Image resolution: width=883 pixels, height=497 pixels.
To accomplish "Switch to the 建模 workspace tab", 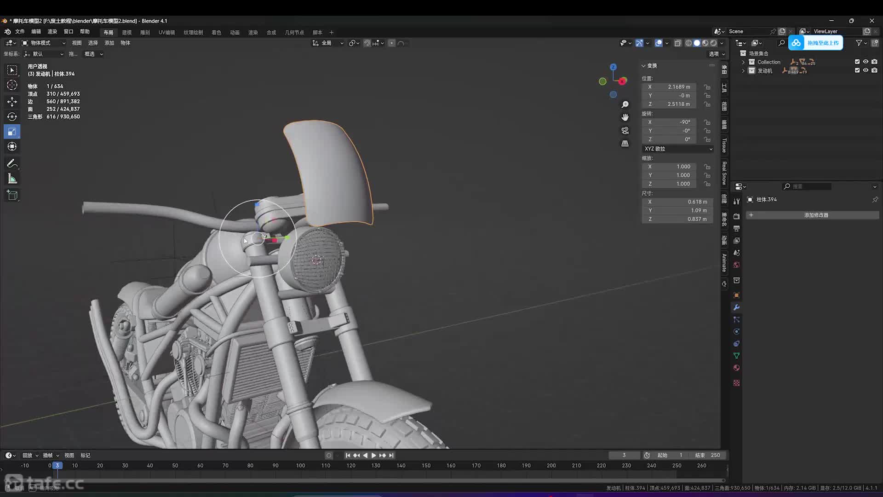I will point(127,32).
